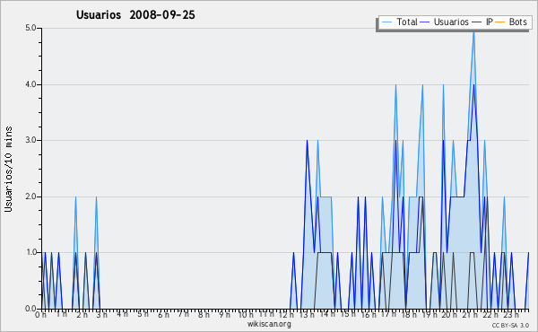Click the '12 h' x-axis label
This screenshot has height=332, width=538.
point(286,315)
